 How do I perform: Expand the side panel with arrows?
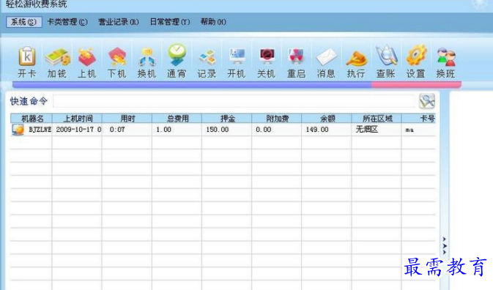444,246
